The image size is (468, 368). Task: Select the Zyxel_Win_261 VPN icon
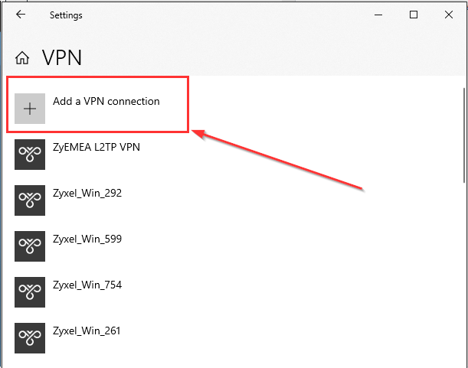pyautogui.click(x=30, y=338)
